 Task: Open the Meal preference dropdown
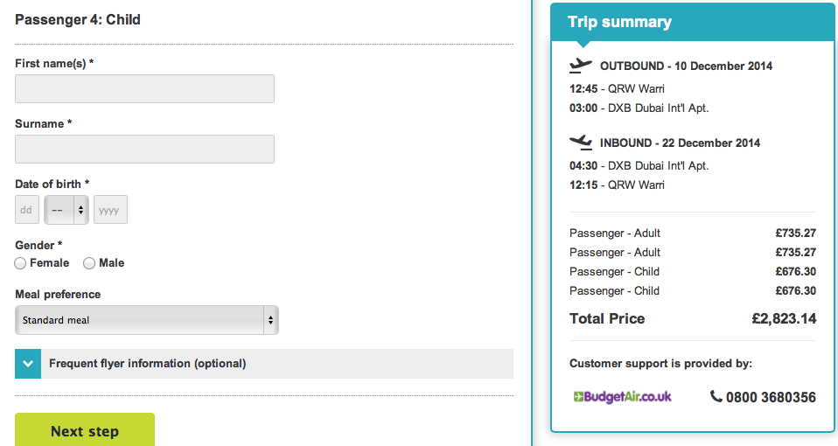(147, 320)
